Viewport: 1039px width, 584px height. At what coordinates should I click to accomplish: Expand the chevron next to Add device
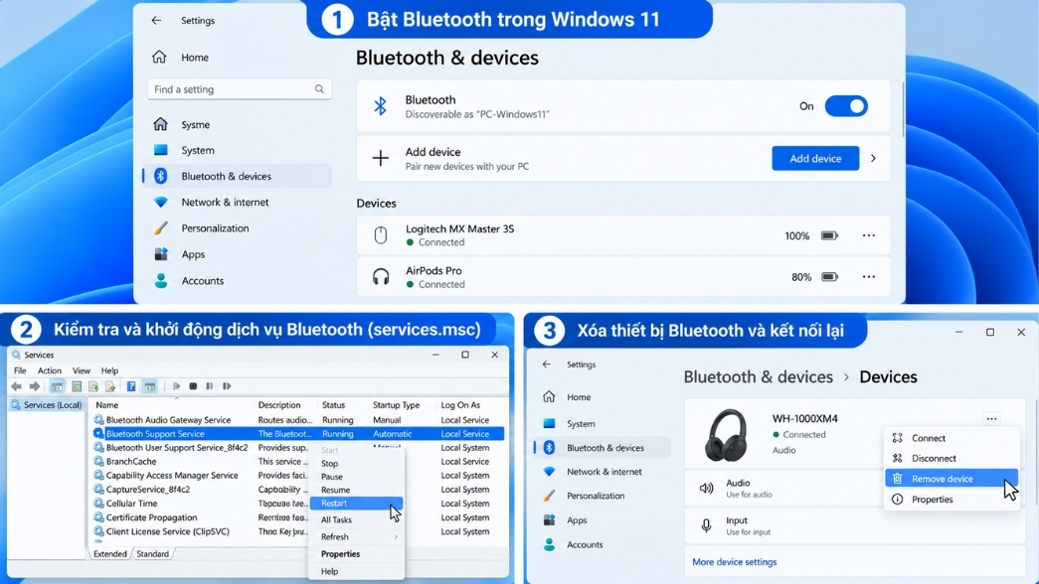(873, 158)
